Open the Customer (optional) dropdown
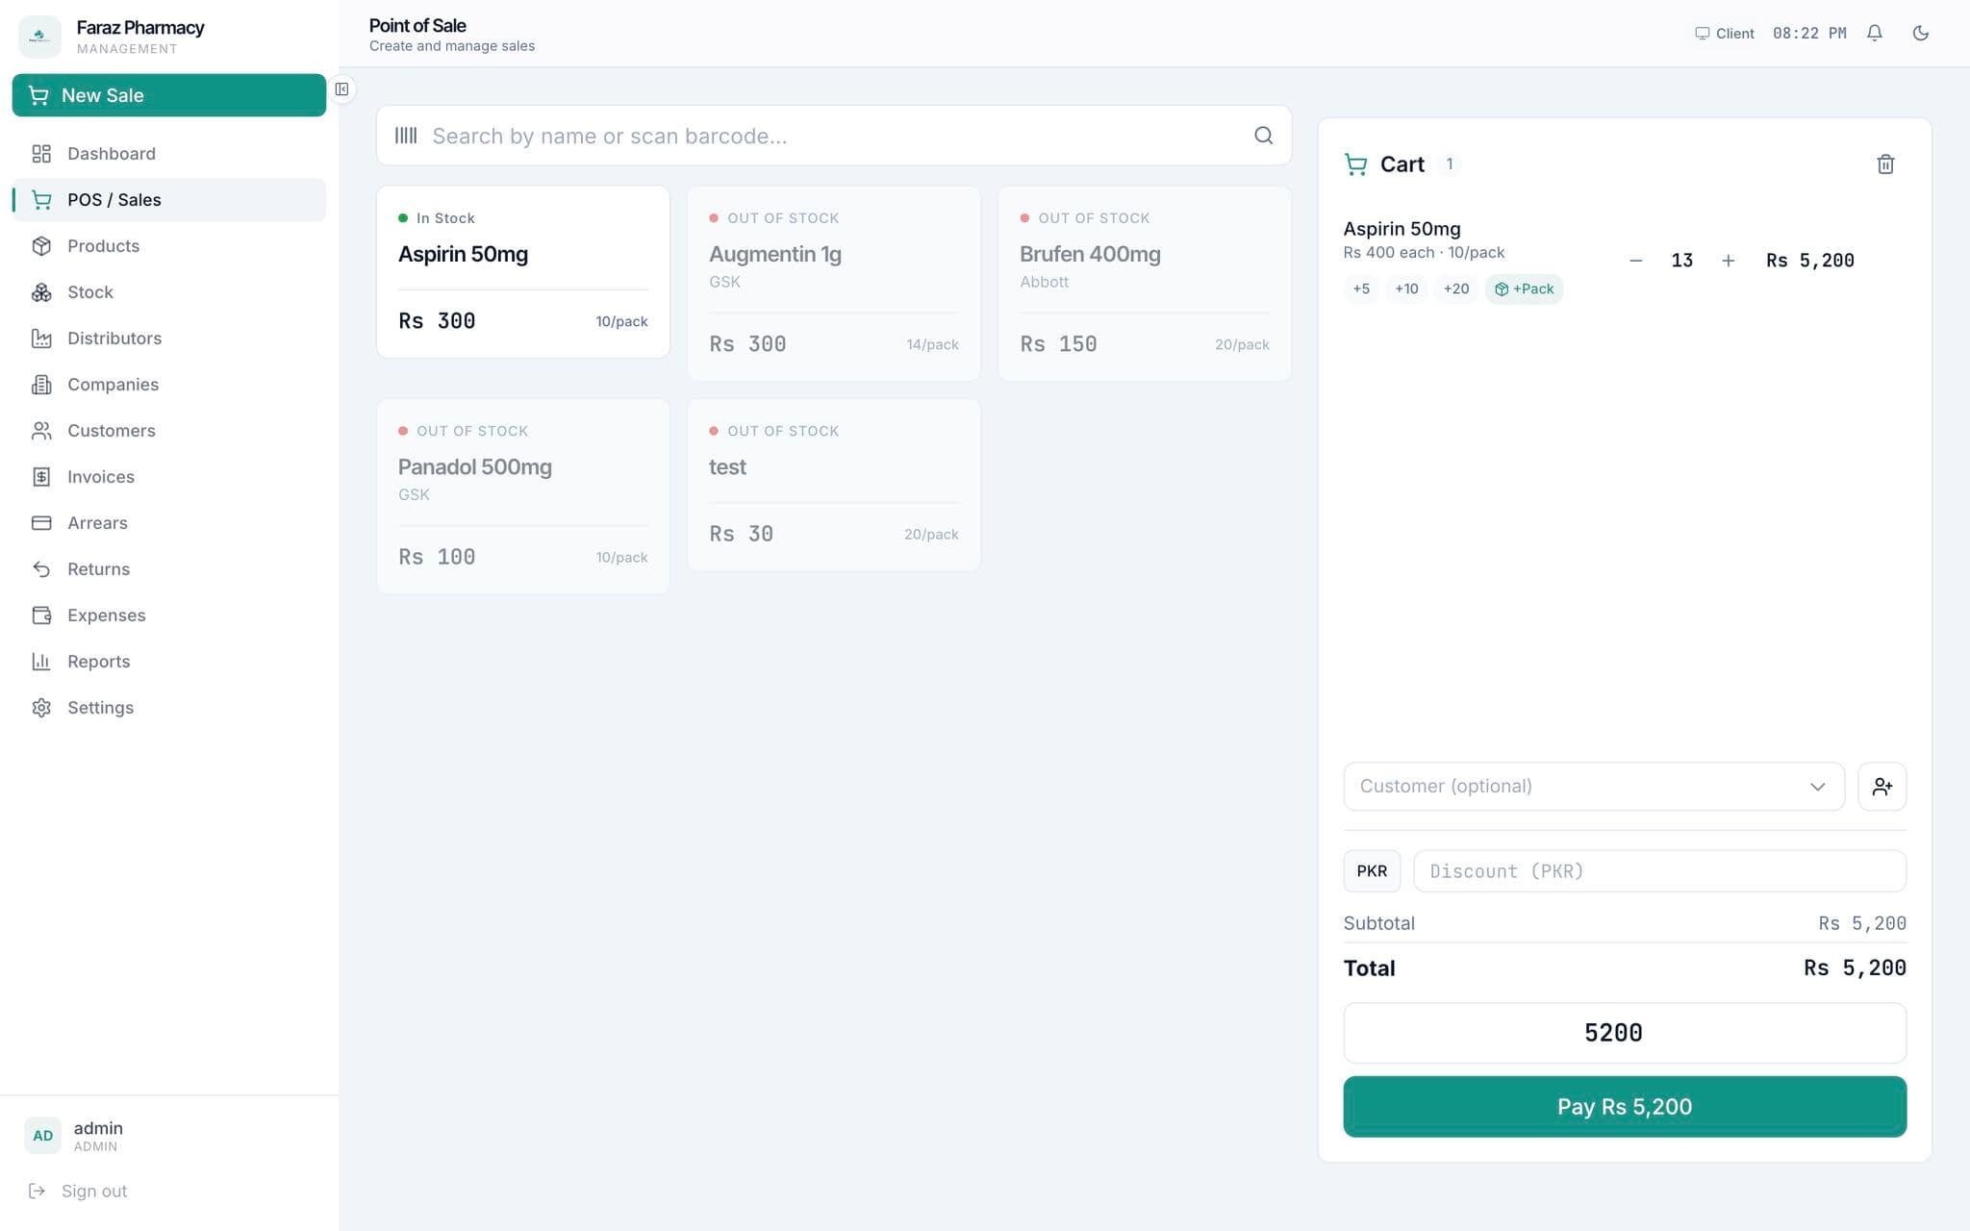The height and width of the screenshot is (1231, 1970). tap(1594, 787)
